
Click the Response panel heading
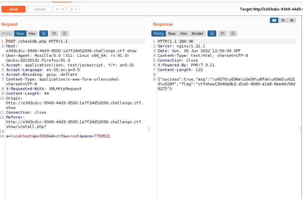pos(163,24)
